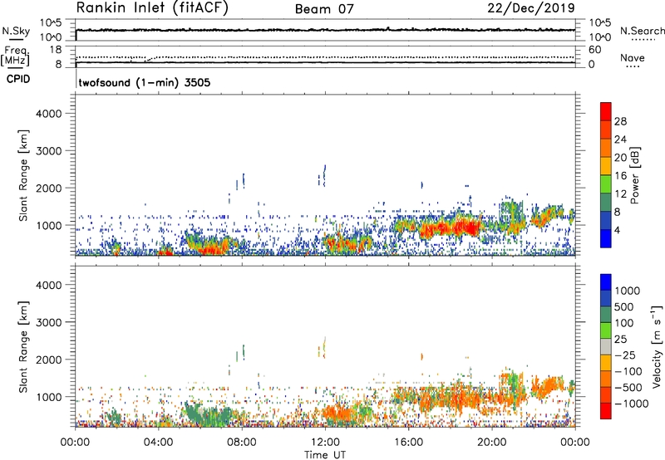Click the 2000 tick on velocity panel axis

(x=49, y=360)
